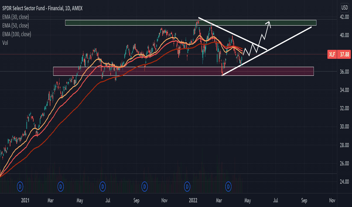352x207 pixels.
Task: Select the Vol indicator legend
Action: click(x=5, y=43)
